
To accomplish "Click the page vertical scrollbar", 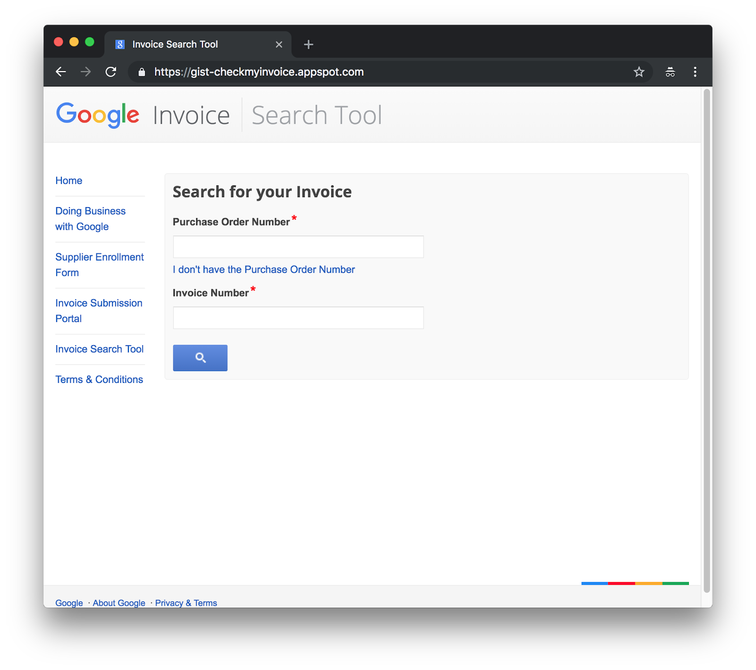I will 707,340.
